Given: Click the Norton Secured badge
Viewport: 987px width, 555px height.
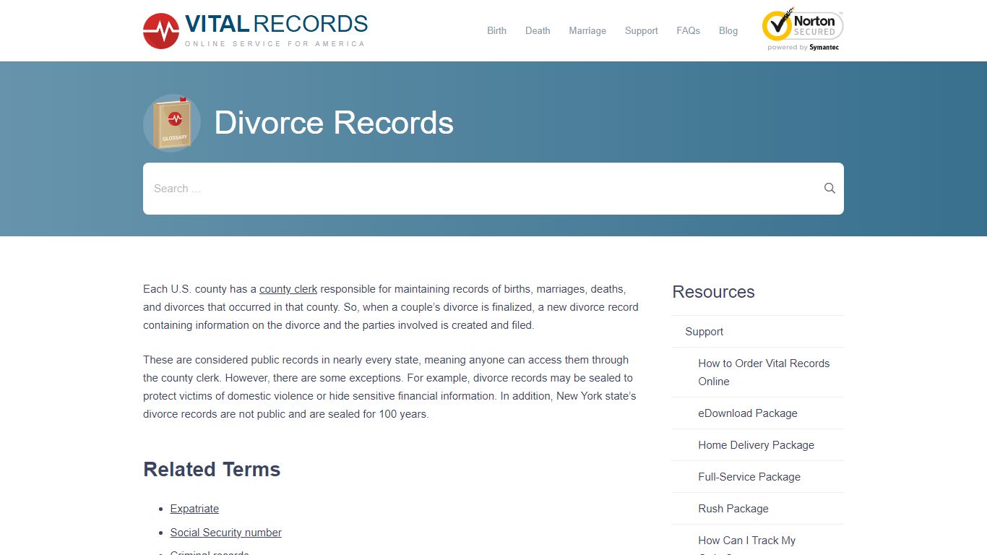Looking at the screenshot, I should 803,29.
